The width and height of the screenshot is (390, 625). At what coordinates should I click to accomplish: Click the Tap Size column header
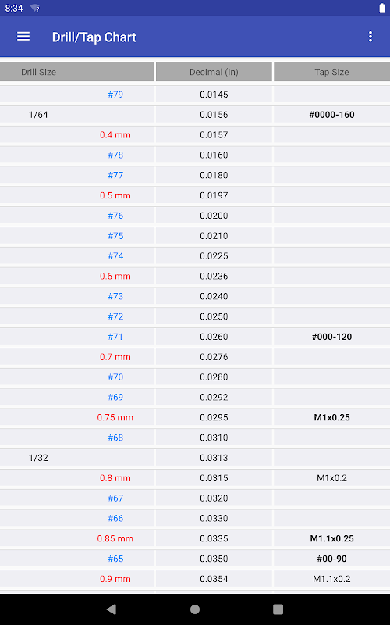332,72
